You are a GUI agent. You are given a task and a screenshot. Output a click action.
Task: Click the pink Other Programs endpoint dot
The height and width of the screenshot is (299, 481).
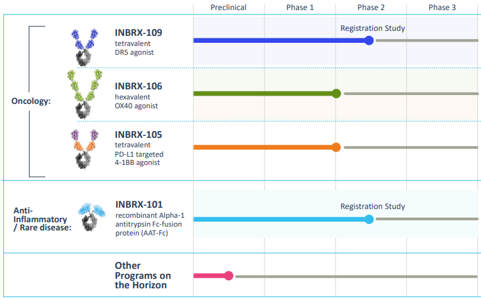229,276
